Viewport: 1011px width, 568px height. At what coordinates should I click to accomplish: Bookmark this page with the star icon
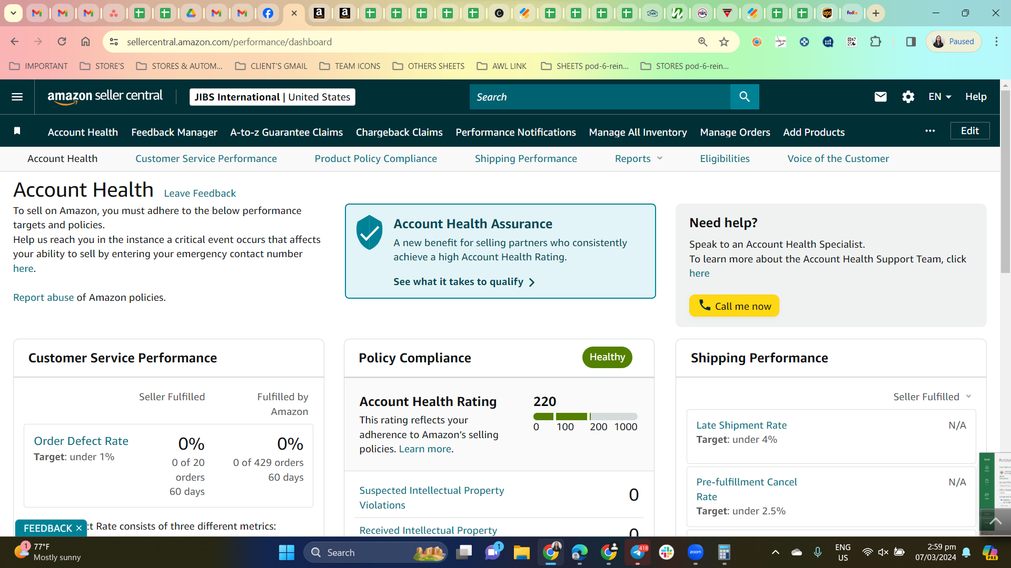pos(724,42)
